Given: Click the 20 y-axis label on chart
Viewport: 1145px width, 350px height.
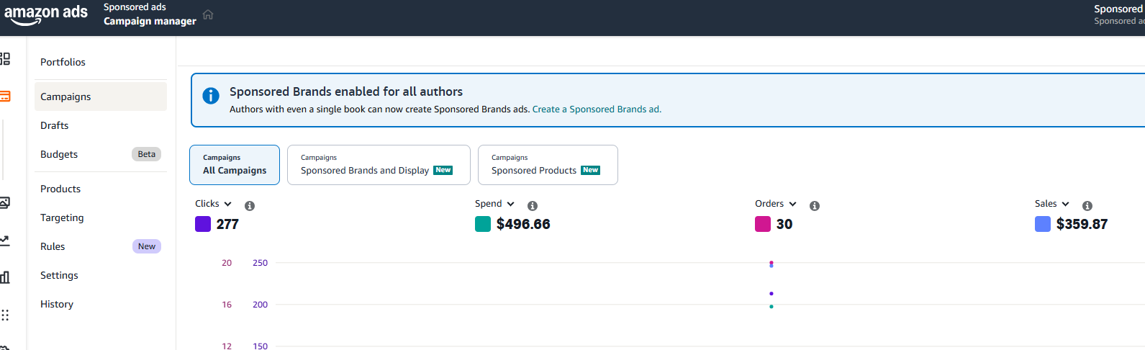Looking at the screenshot, I should tap(227, 263).
